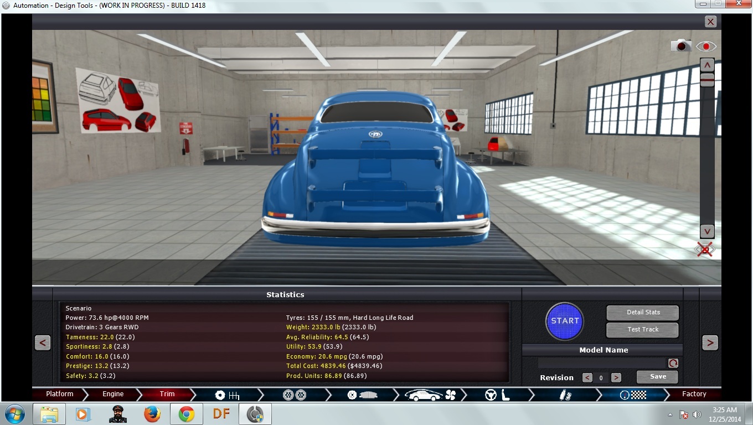Screen dimensions: 753x425
Task: Open the steering wheel and seat interior tab
Action: [x=497, y=395]
